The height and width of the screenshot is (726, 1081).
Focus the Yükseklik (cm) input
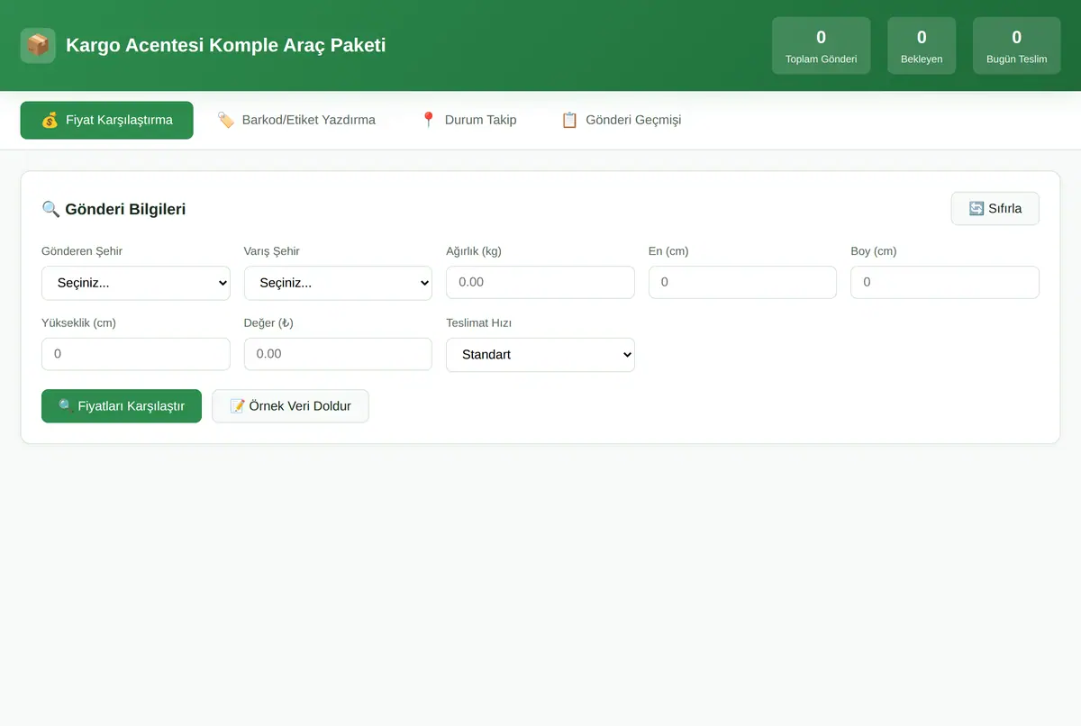coord(136,354)
